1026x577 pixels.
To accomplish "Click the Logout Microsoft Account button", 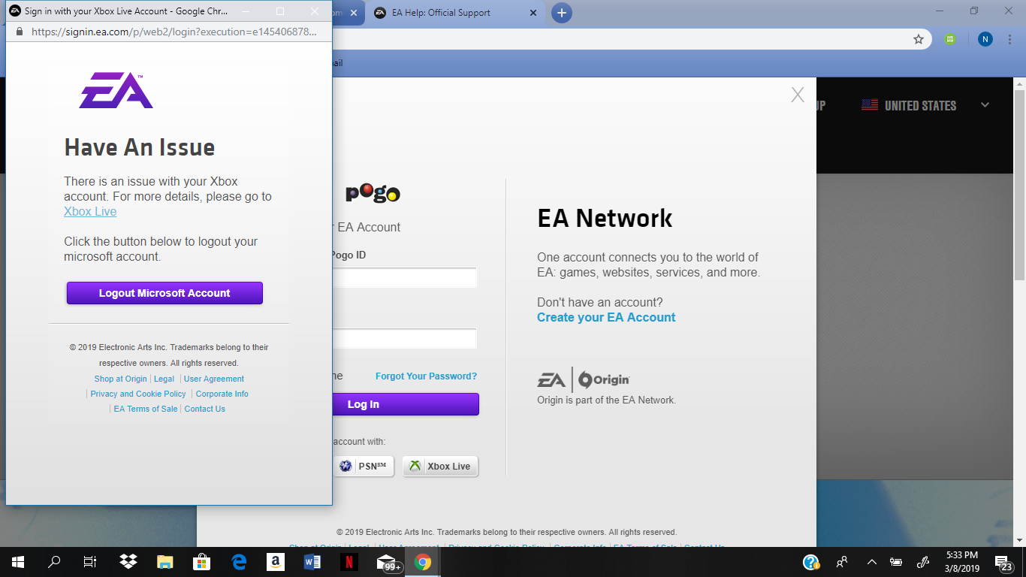I will (x=164, y=293).
